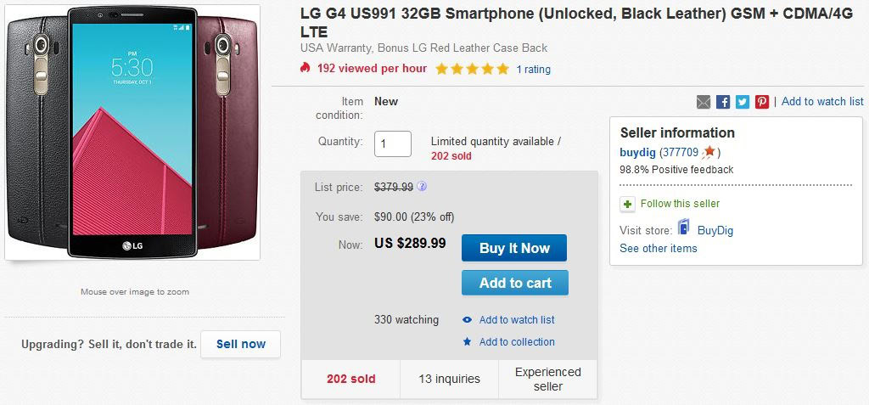This screenshot has width=869, height=405.
Task: Click the BuyDig store icon
Action: (684, 228)
